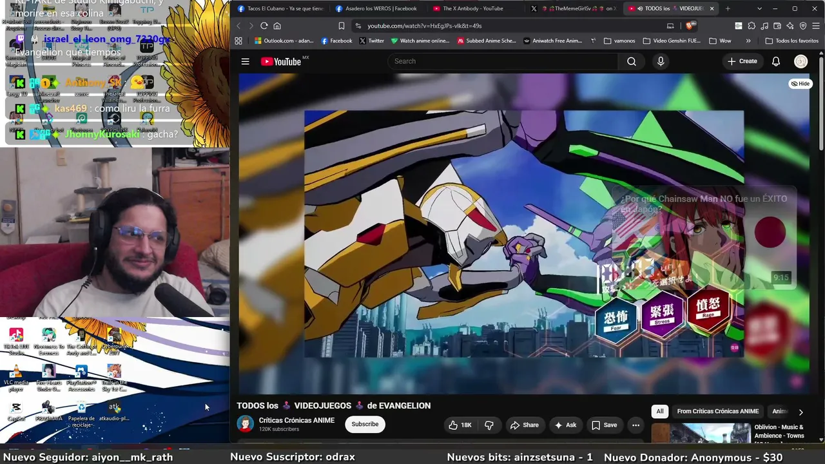Reload the page in the browser
Image resolution: width=825 pixels, height=464 pixels.
point(264,26)
